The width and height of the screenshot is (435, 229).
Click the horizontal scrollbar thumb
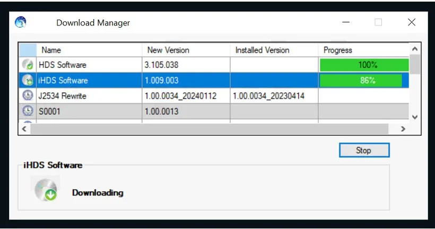(x=209, y=129)
